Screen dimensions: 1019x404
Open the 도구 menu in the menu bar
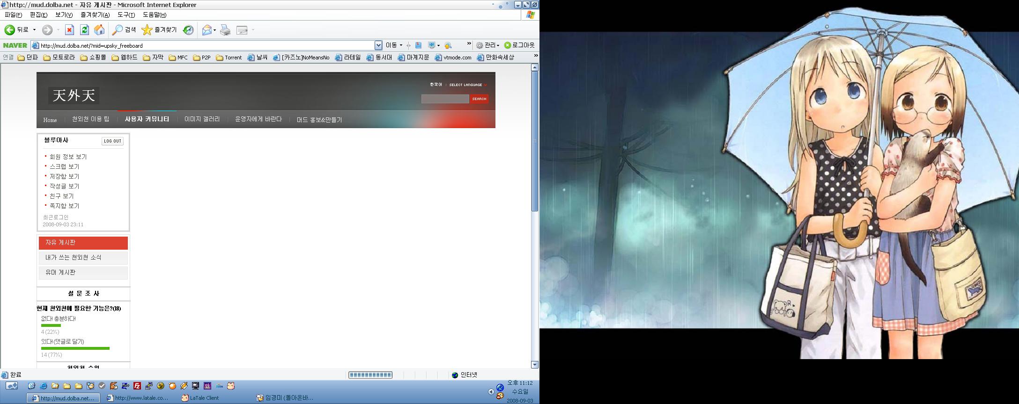(x=126, y=14)
